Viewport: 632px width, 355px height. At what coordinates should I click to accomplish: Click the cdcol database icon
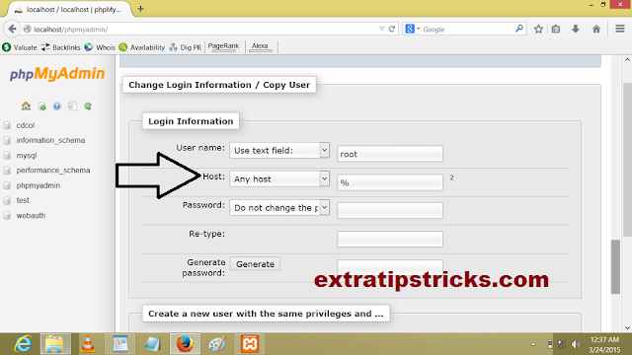(7, 125)
